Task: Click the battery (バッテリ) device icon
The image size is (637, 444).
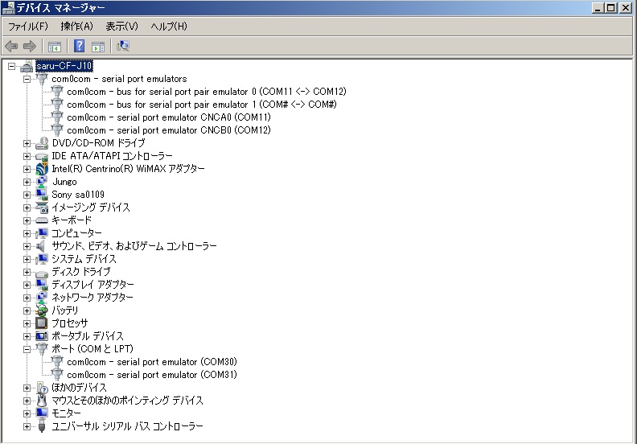Action: 42,310
